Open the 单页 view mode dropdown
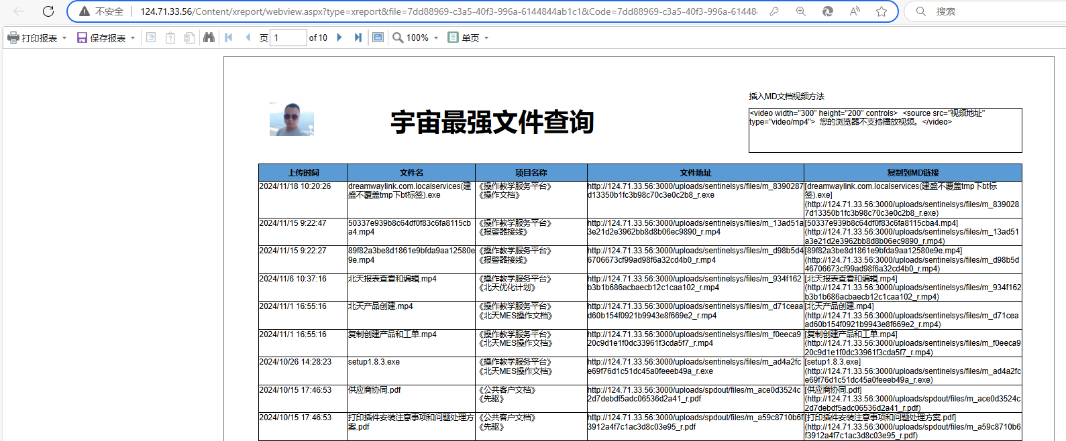 tap(486, 38)
